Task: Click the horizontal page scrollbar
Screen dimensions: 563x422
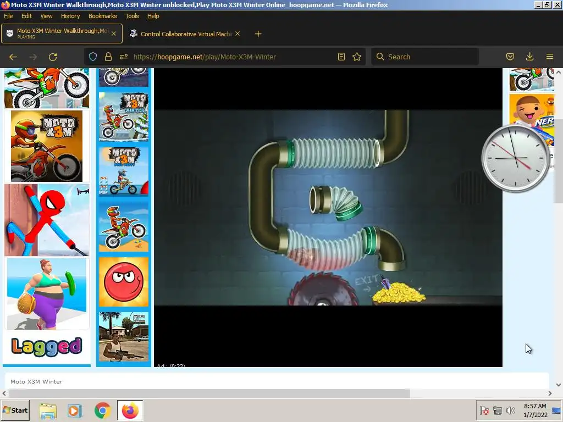Action: coord(208,393)
